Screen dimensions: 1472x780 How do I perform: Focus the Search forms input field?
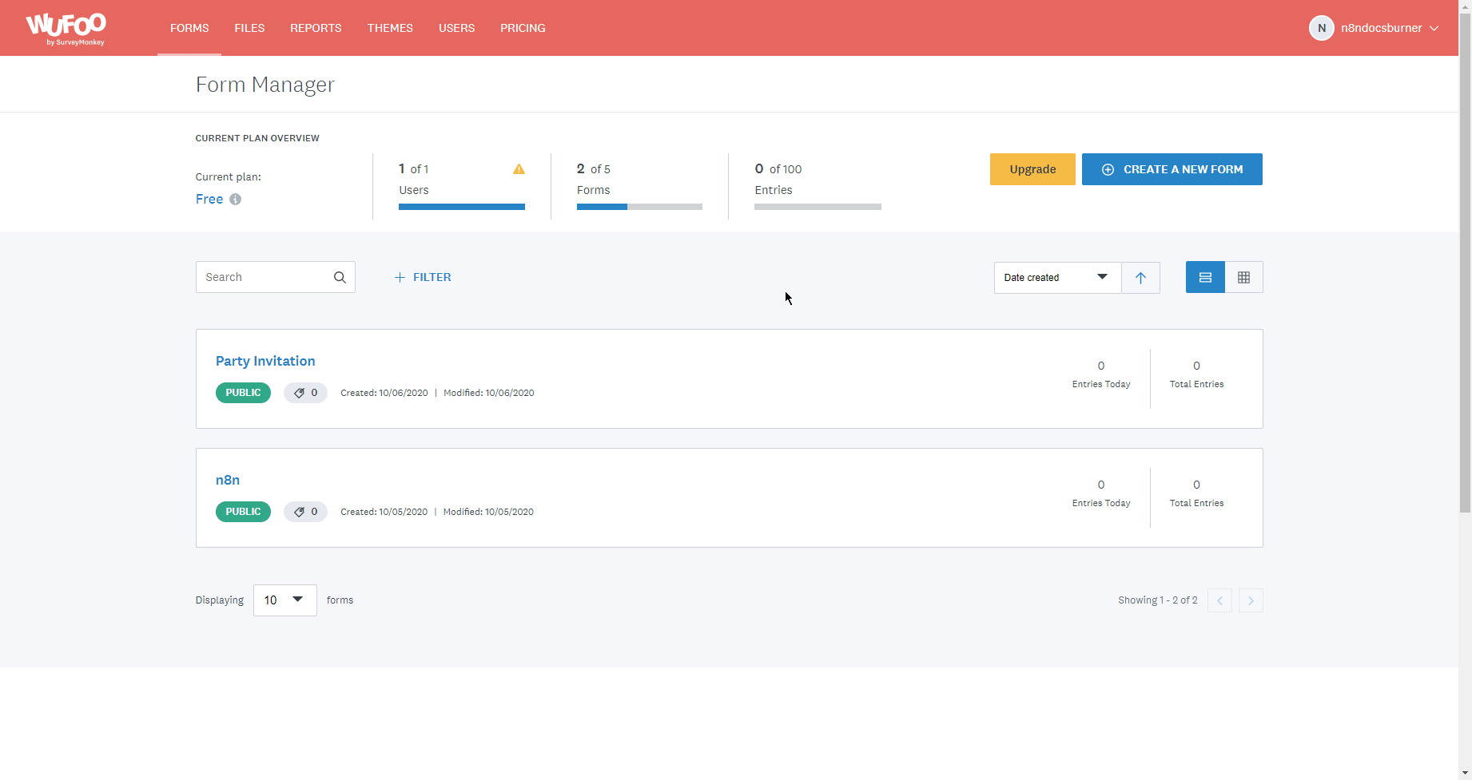pyautogui.click(x=264, y=278)
